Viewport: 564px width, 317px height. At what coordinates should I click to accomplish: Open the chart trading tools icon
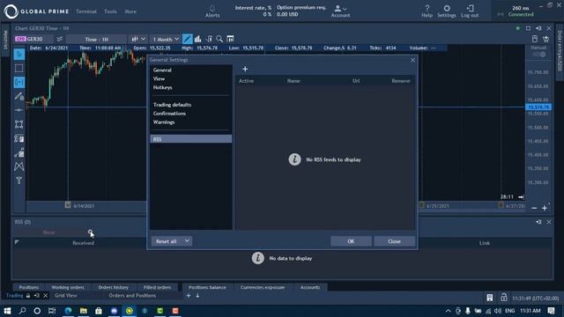click(209, 39)
